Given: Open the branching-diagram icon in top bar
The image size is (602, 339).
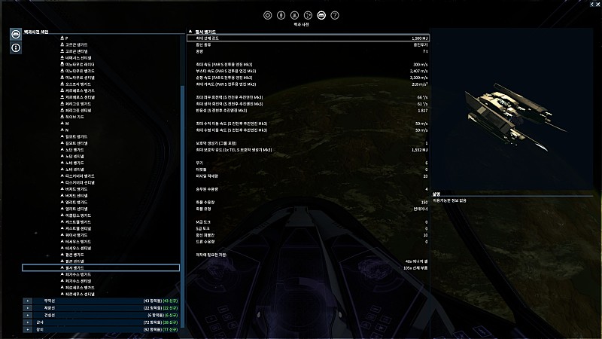Looking at the screenshot, I should tap(308, 15).
